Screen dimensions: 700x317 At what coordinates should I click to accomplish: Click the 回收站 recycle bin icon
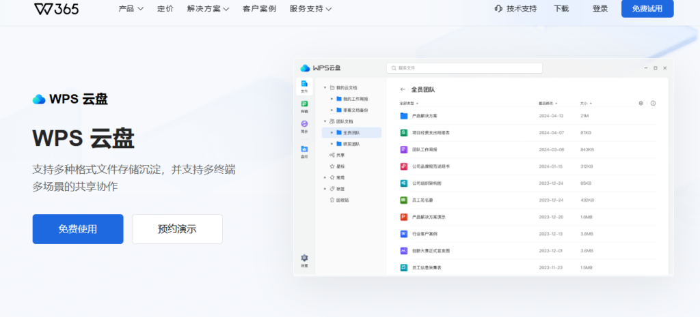point(332,200)
